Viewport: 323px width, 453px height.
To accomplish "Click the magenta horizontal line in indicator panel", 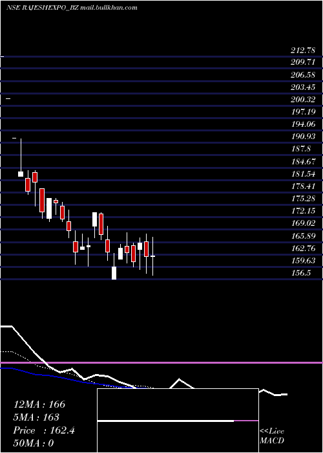I will point(161,362).
